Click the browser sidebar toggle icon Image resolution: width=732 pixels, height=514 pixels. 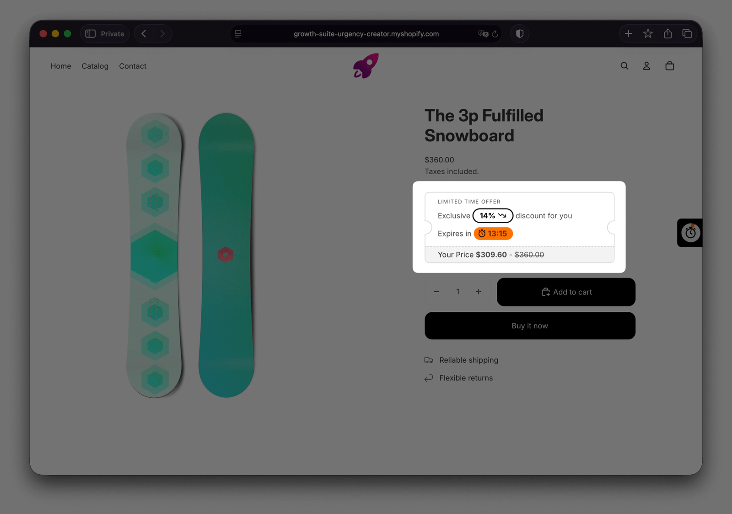(91, 34)
